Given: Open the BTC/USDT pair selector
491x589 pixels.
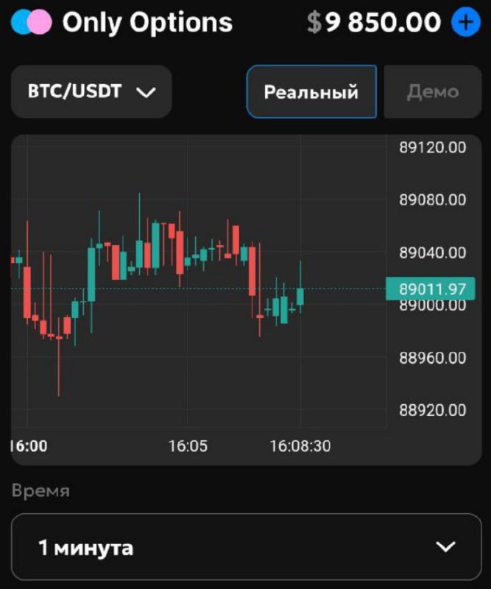Looking at the screenshot, I should tap(91, 92).
